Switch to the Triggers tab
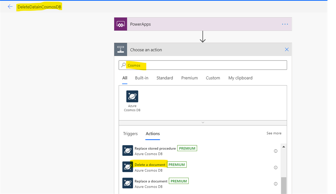This screenshot has width=336, height=194. [x=130, y=134]
